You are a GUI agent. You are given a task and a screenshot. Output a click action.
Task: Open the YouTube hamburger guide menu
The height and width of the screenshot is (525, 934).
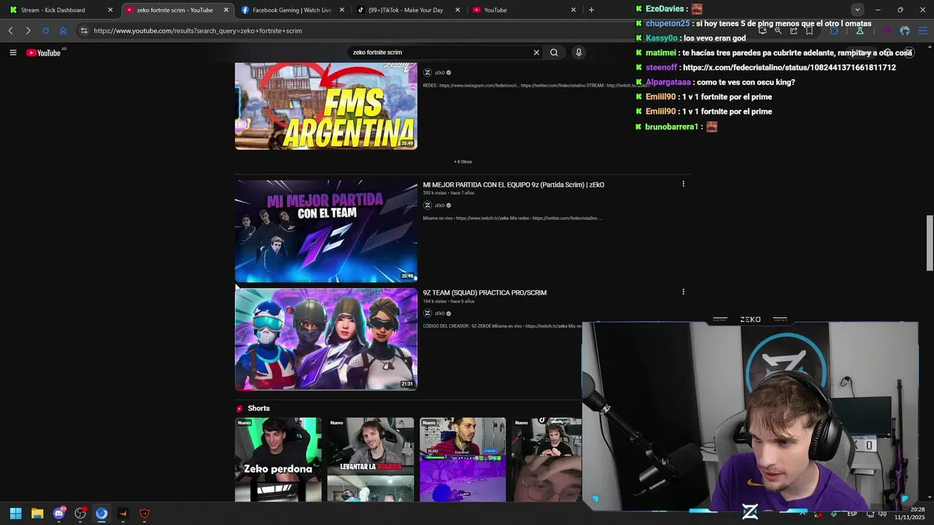(12, 52)
